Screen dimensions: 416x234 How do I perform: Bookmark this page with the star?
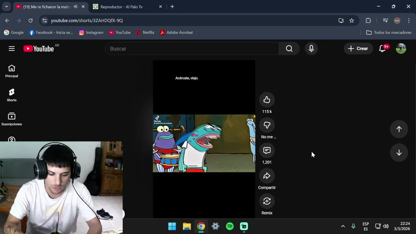pos(352,20)
